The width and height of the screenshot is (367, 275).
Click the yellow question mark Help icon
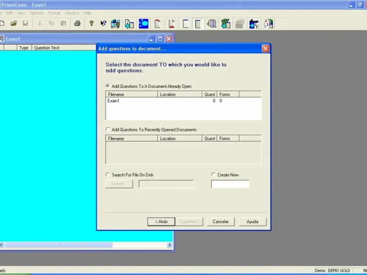coord(91,23)
